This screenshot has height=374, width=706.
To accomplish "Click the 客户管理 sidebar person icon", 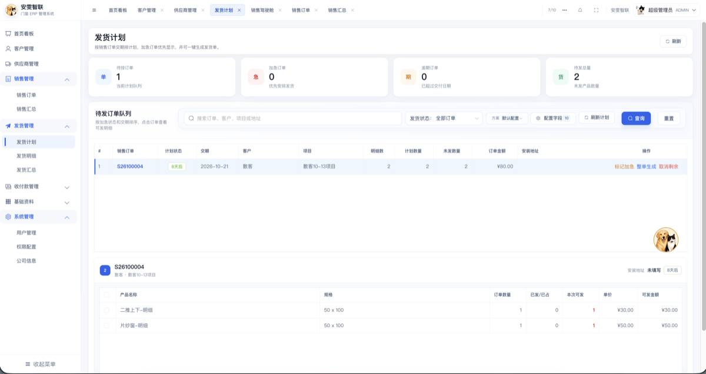I will tap(8, 49).
